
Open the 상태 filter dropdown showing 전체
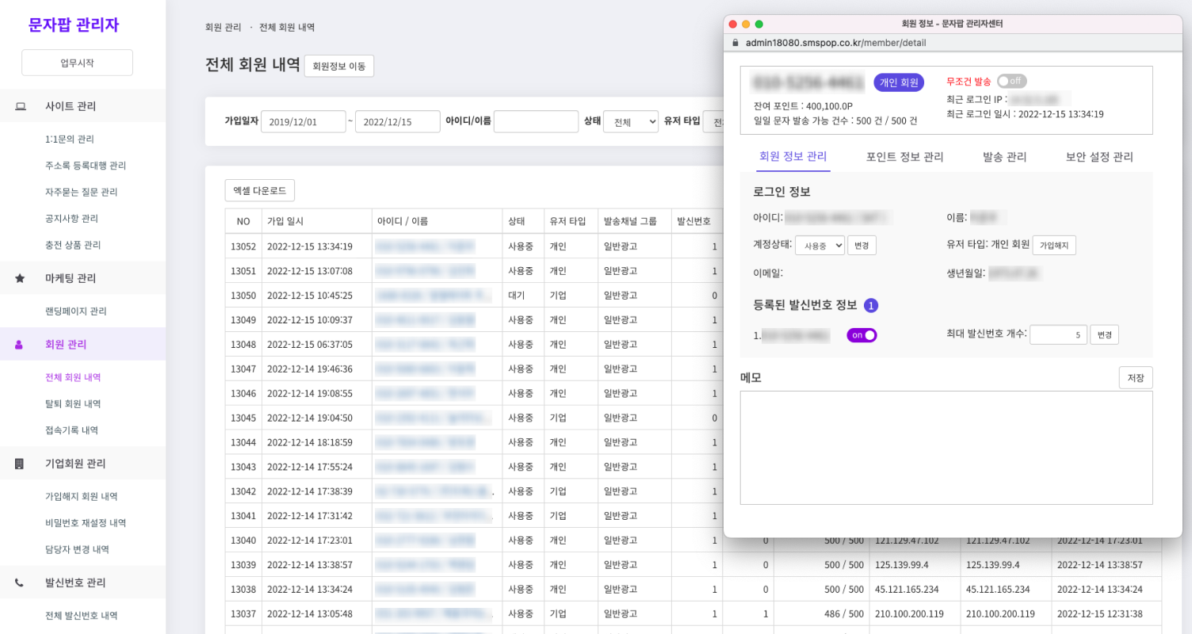(x=631, y=121)
